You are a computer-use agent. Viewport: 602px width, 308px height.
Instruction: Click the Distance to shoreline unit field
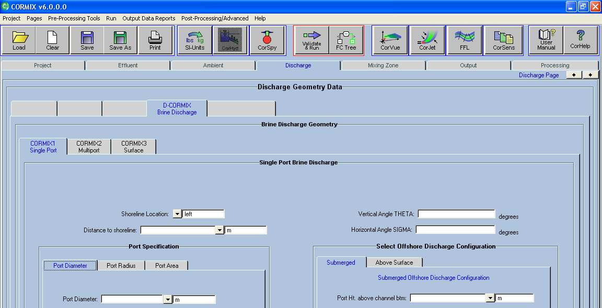pyautogui.click(x=246, y=230)
